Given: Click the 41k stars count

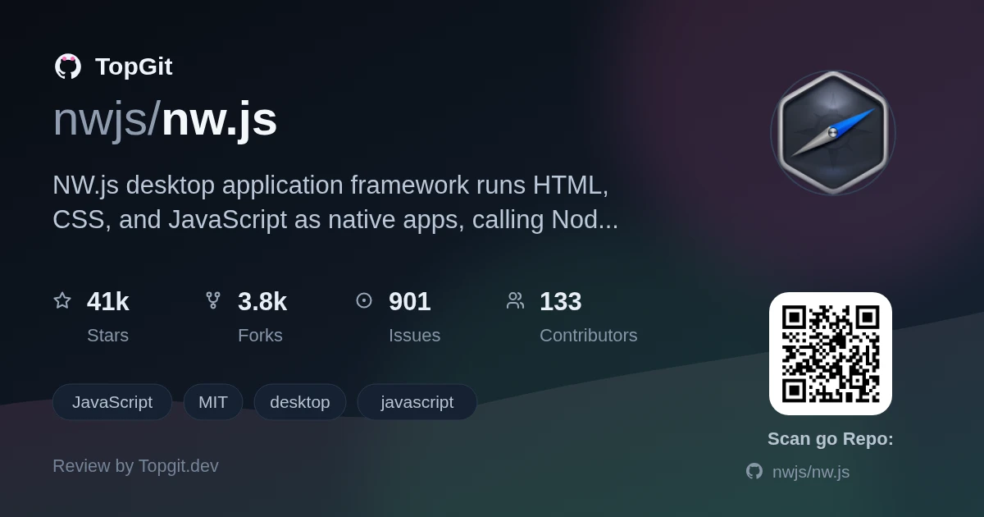Looking at the screenshot, I should (x=108, y=301).
